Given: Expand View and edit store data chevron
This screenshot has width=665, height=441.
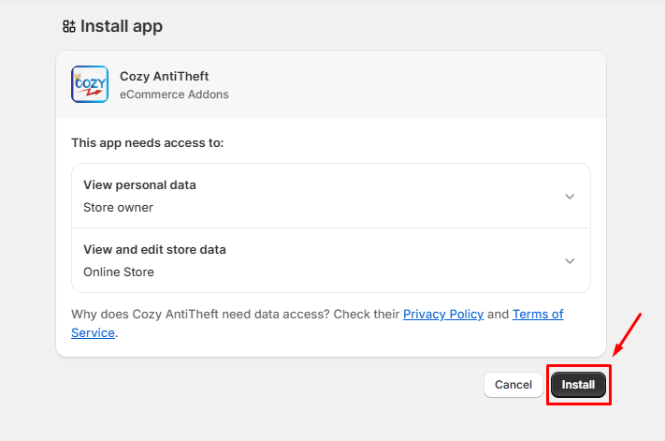Looking at the screenshot, I should tap(570, 261).
